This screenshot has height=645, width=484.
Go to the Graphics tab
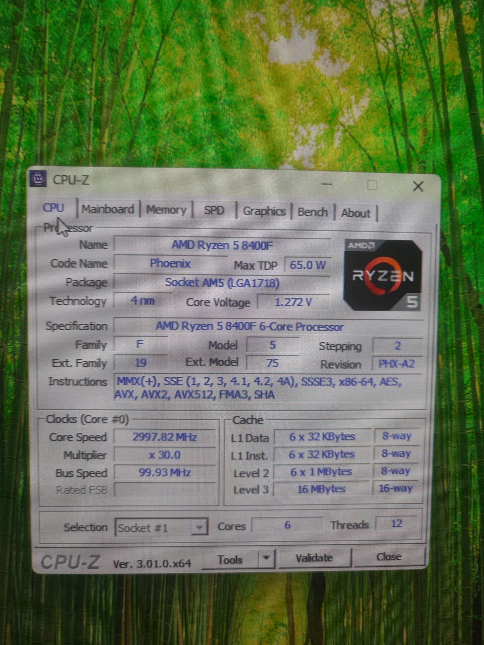[264, 211]
